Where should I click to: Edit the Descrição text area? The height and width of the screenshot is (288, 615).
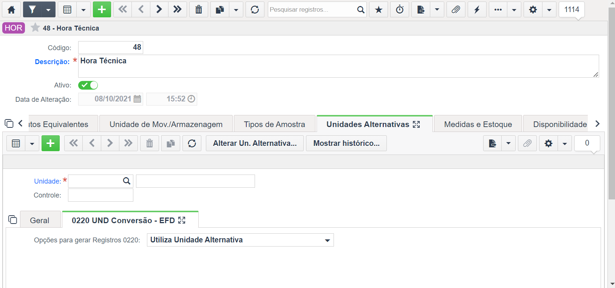338,66
